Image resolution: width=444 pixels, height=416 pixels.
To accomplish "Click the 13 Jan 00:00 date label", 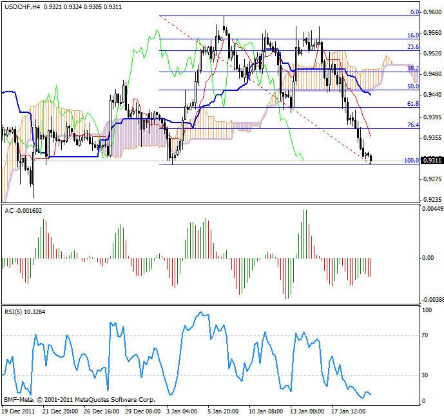I will tap(307, 411).
